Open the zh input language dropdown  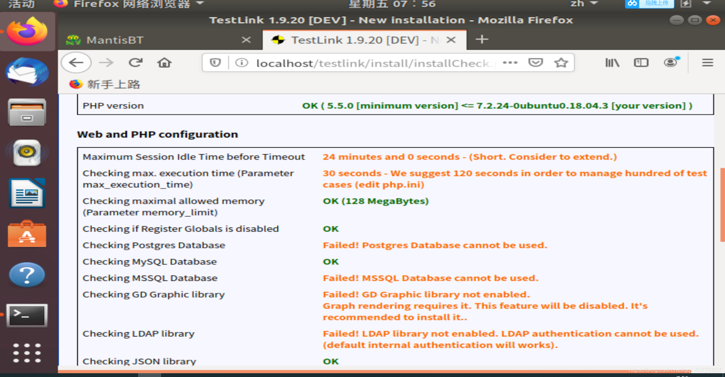584,4
